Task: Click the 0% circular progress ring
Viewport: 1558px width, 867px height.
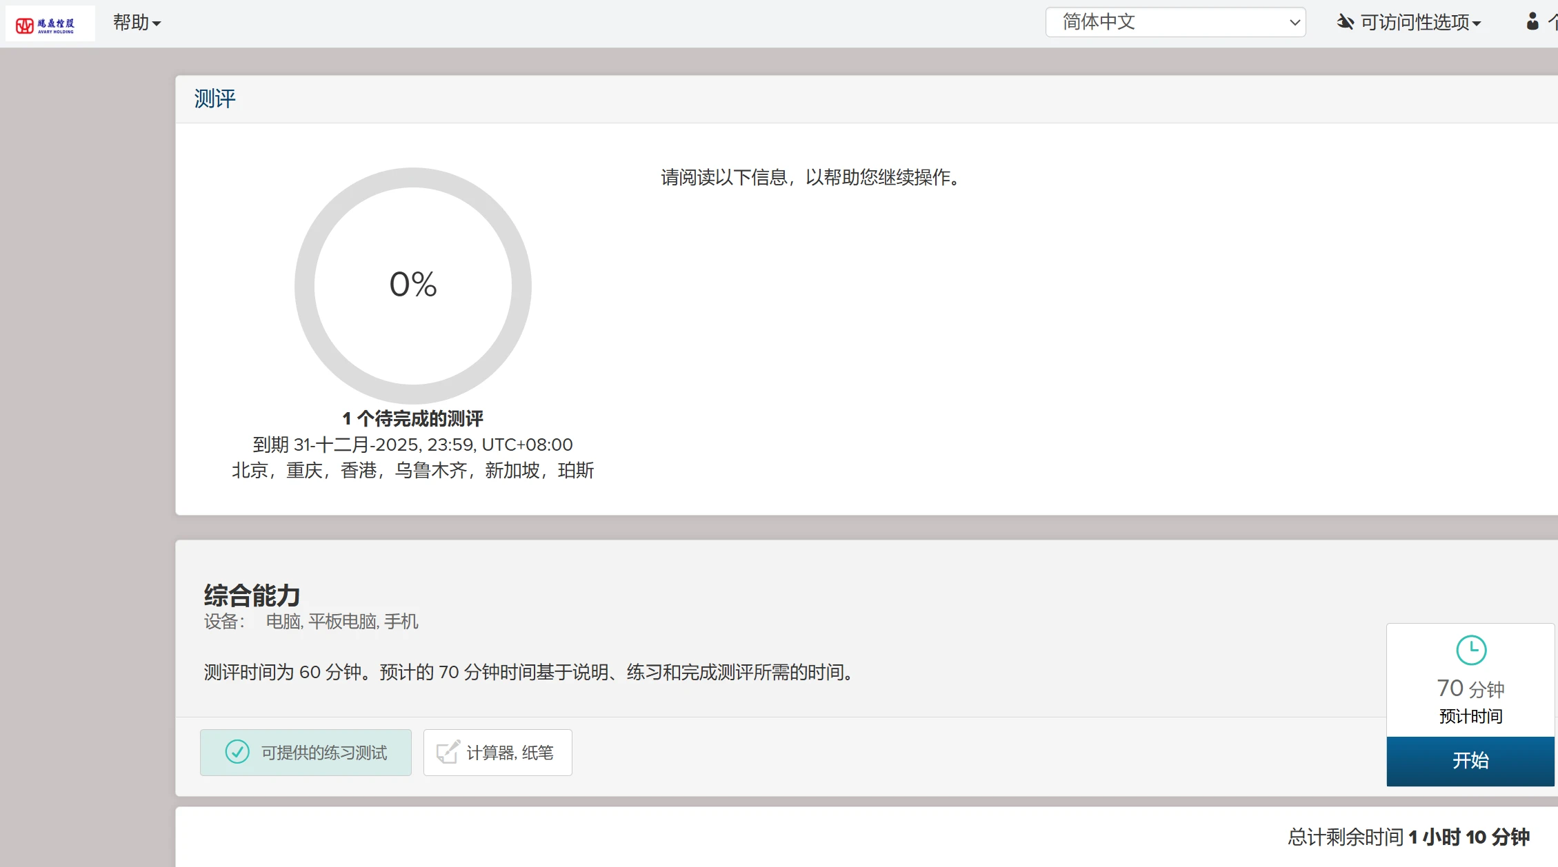Action: pos(412,285)
